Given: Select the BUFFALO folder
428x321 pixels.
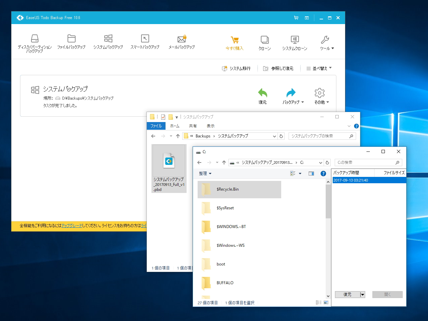Looking at the screenshot, I should pyautogui.click(x=239, y=283).
